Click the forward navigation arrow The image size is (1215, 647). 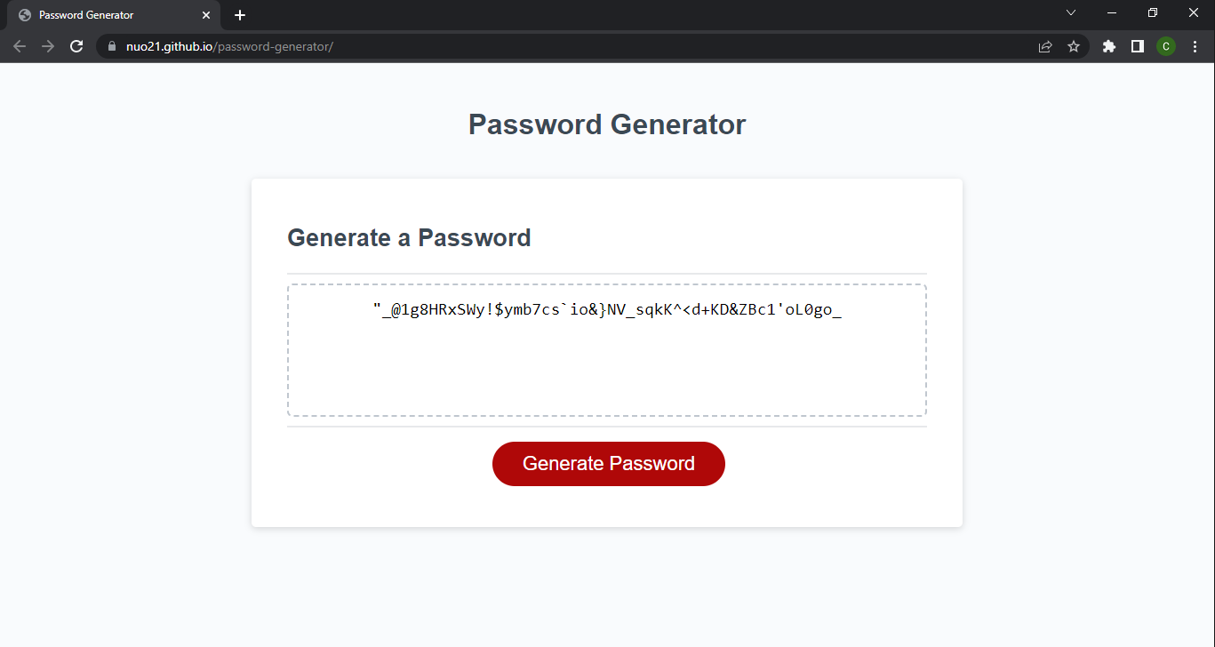(48, 46)
